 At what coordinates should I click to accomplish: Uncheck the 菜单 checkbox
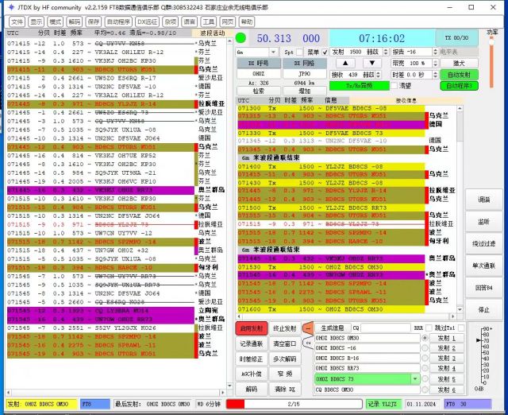point(325,52)
